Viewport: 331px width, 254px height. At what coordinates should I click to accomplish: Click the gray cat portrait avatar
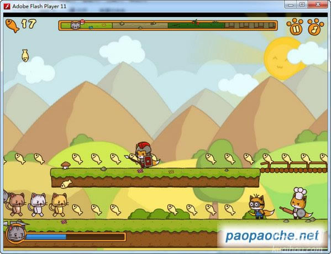[16, 234]
